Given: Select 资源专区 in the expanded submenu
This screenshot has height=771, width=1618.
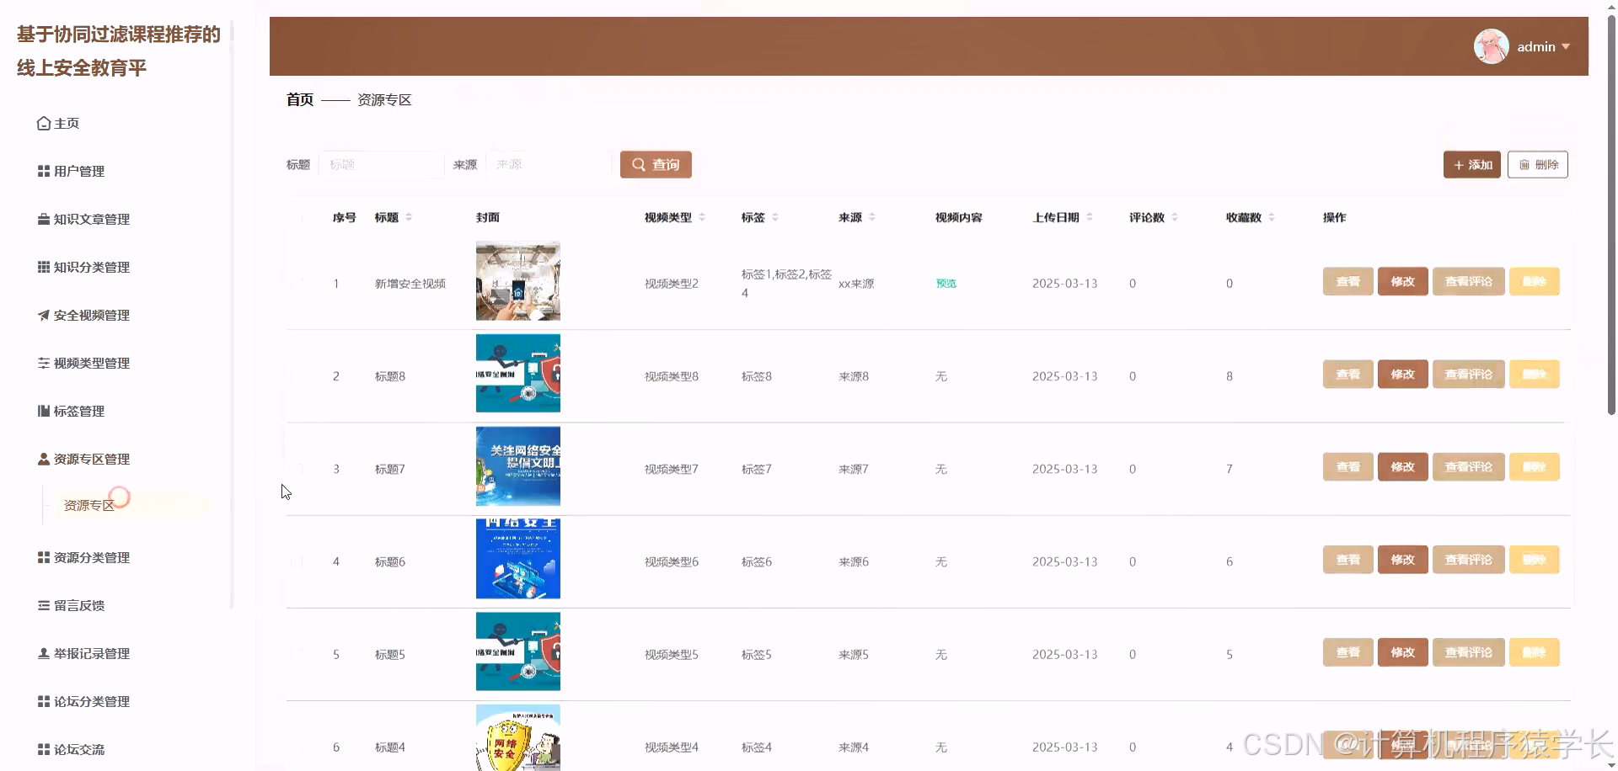Looking at the screenshot, I should click(89, 505).
